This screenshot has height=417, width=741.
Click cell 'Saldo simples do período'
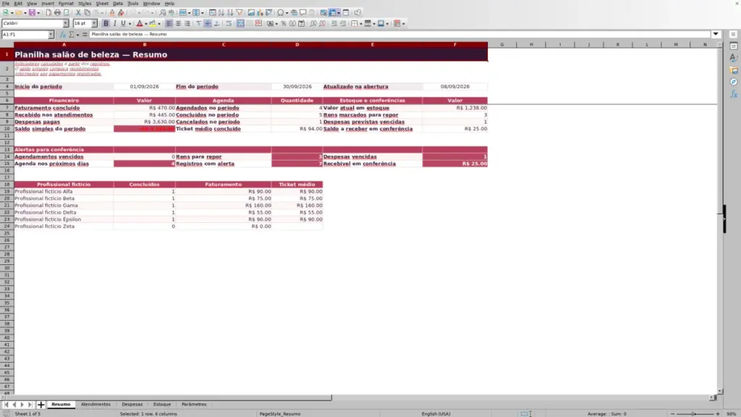pos(64,129)
